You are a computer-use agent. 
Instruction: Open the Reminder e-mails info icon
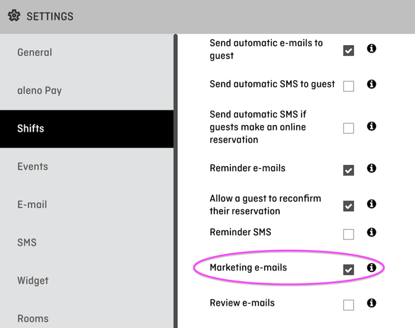[x=371, y=168]
